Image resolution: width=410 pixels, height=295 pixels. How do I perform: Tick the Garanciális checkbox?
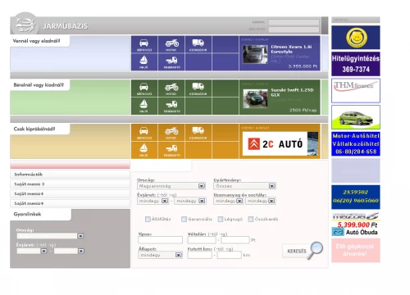click(184, 219)
